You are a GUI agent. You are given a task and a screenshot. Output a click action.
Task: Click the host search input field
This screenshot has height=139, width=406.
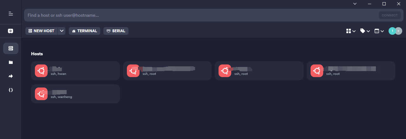point(200,15)
